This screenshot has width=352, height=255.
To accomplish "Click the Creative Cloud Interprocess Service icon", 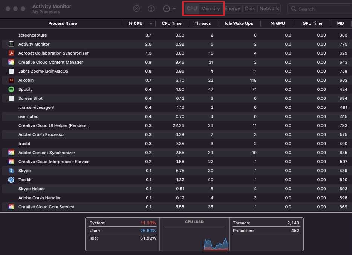I will [11, 162].
